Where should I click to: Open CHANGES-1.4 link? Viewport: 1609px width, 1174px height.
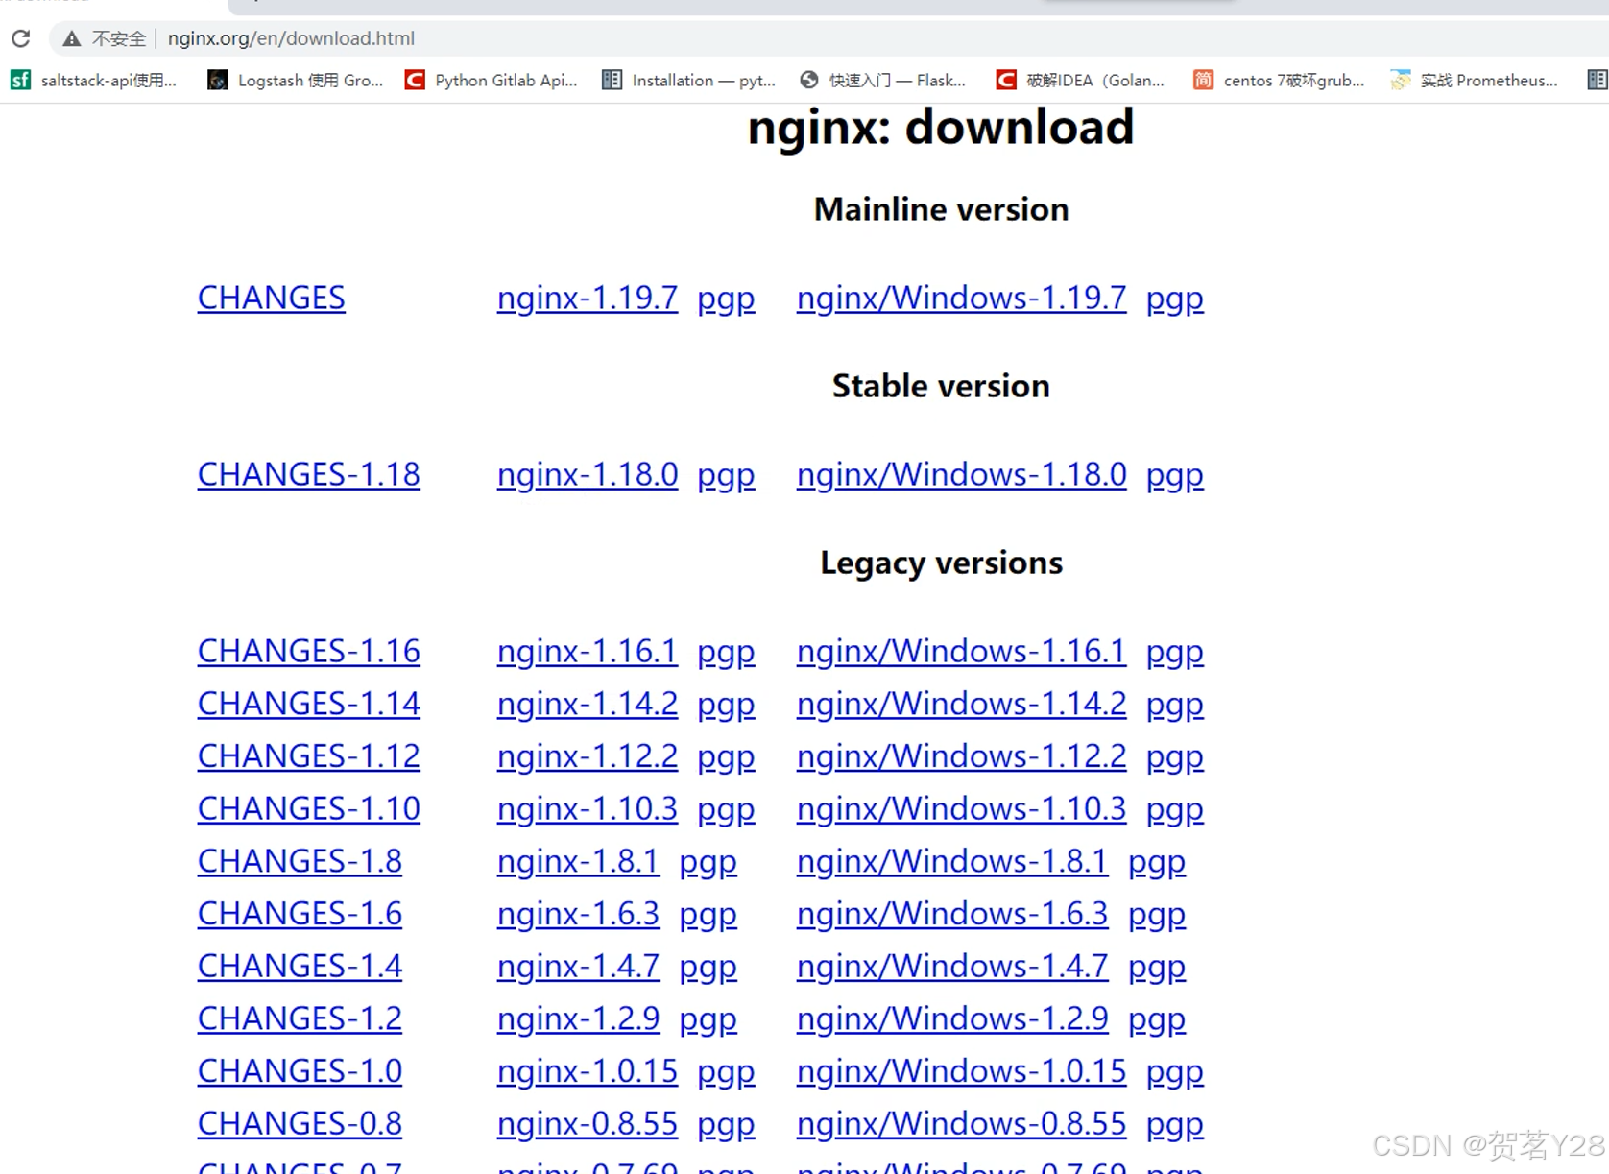click(300, 966)
